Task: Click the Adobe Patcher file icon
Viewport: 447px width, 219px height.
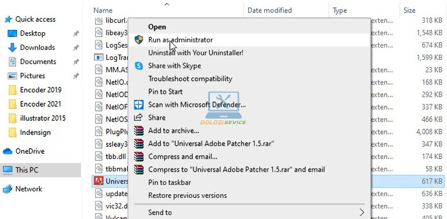Action: [x=99, y=181]
